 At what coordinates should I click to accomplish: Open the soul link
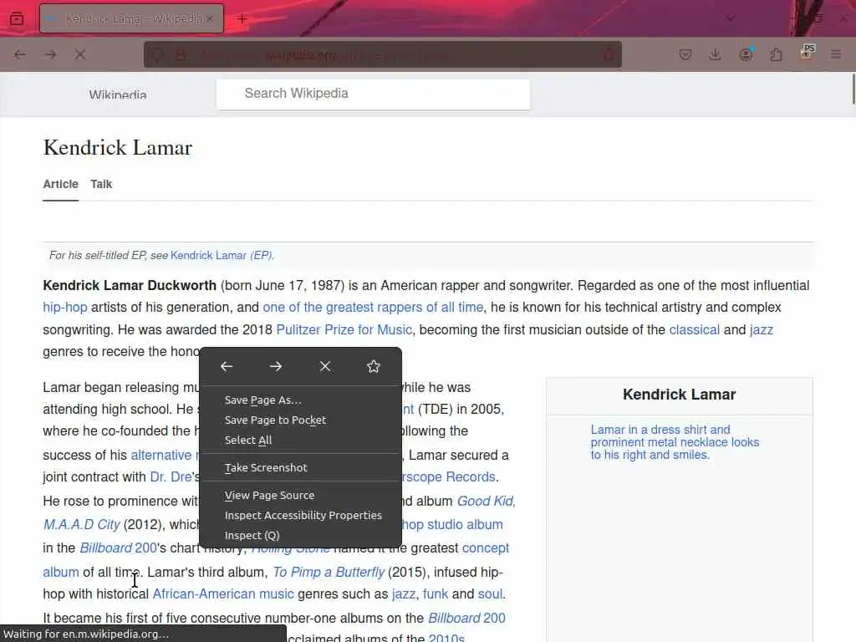(490, 594)
